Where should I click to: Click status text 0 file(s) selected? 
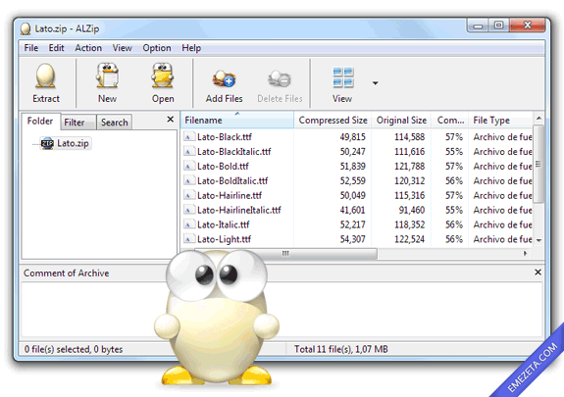pos(74,349)
